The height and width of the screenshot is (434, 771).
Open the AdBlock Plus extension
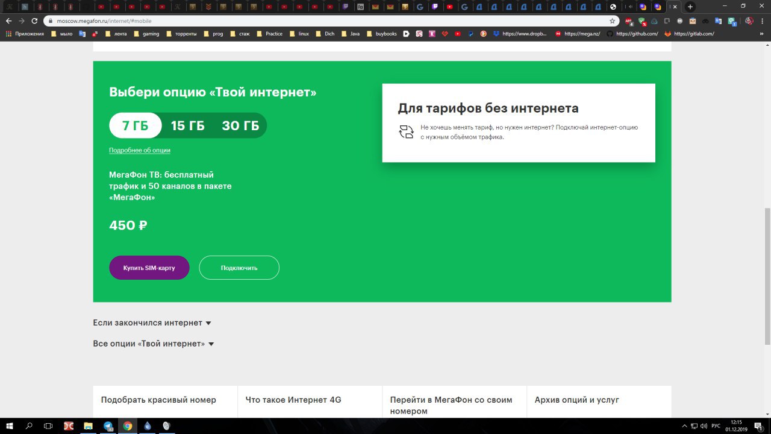[x=629, y=20]
